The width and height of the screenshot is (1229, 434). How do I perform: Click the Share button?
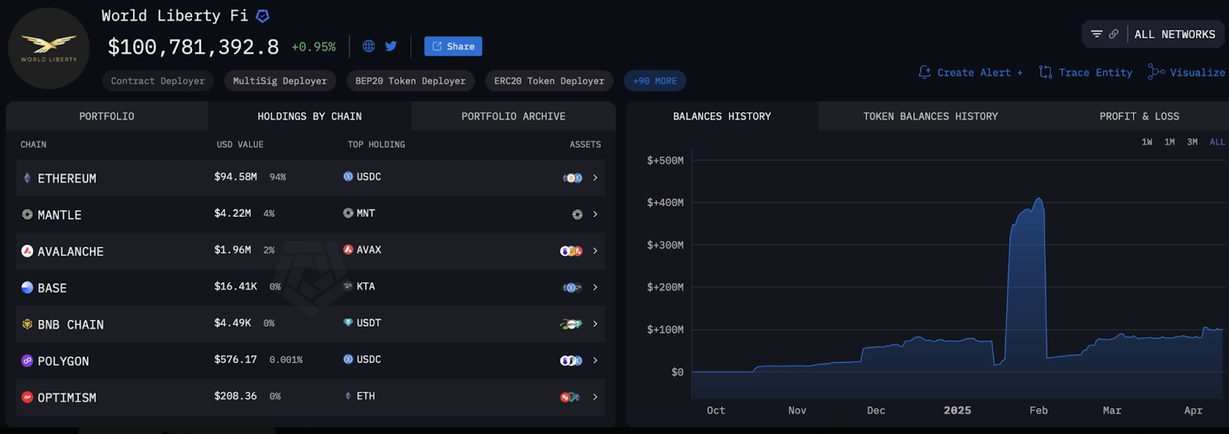click(453, 46)
